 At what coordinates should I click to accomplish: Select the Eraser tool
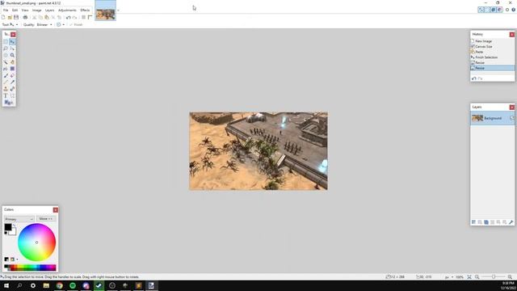pos(12,75)
